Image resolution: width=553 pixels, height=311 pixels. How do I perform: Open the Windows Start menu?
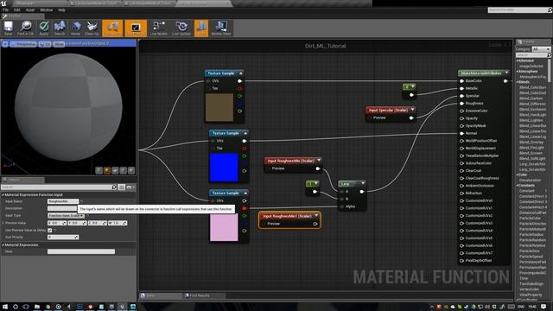[5, 307]
